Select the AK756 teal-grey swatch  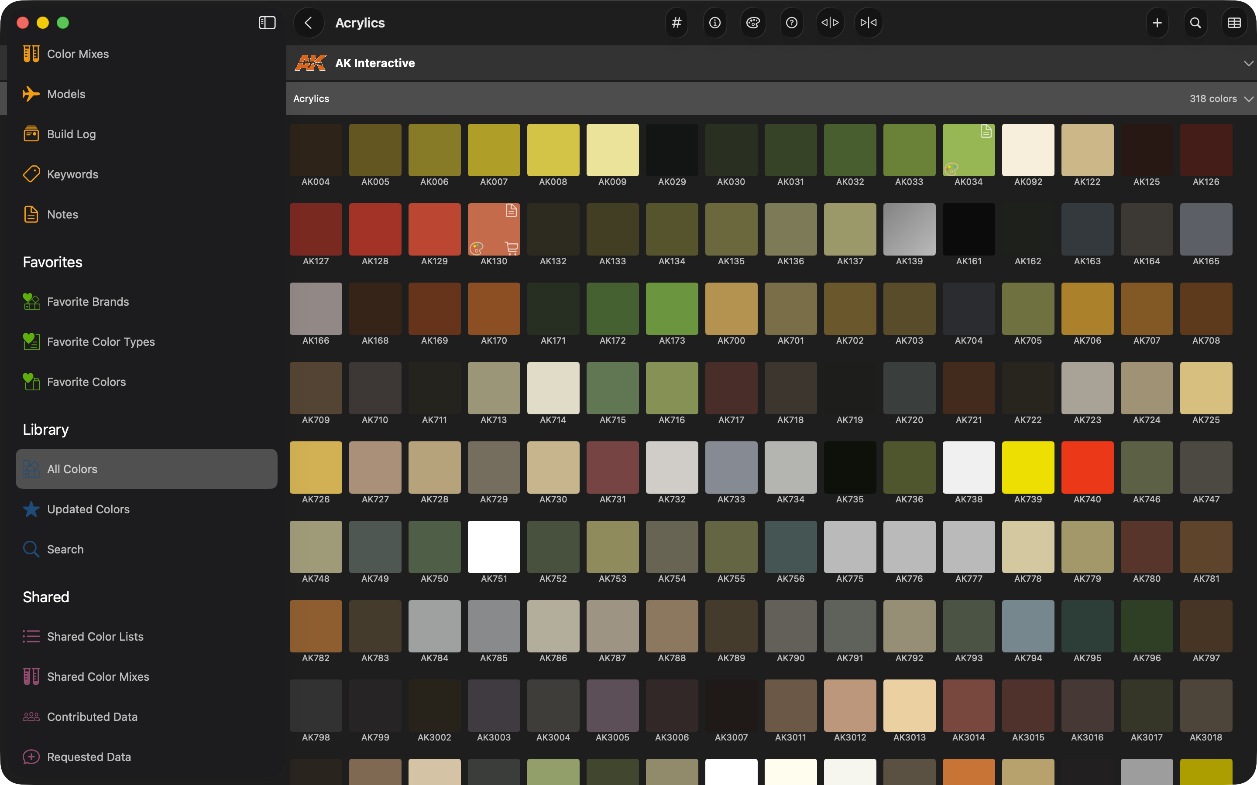click(790, 547)
